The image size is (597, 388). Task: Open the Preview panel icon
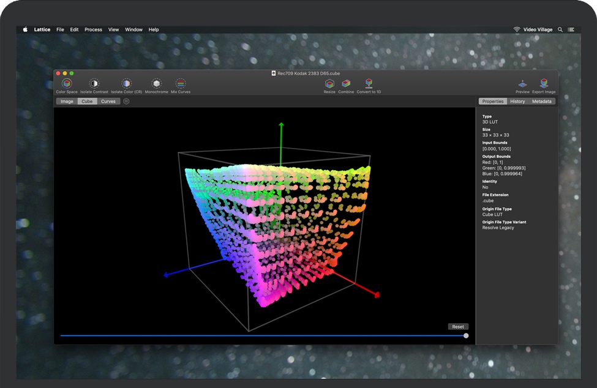pos(522,84)
